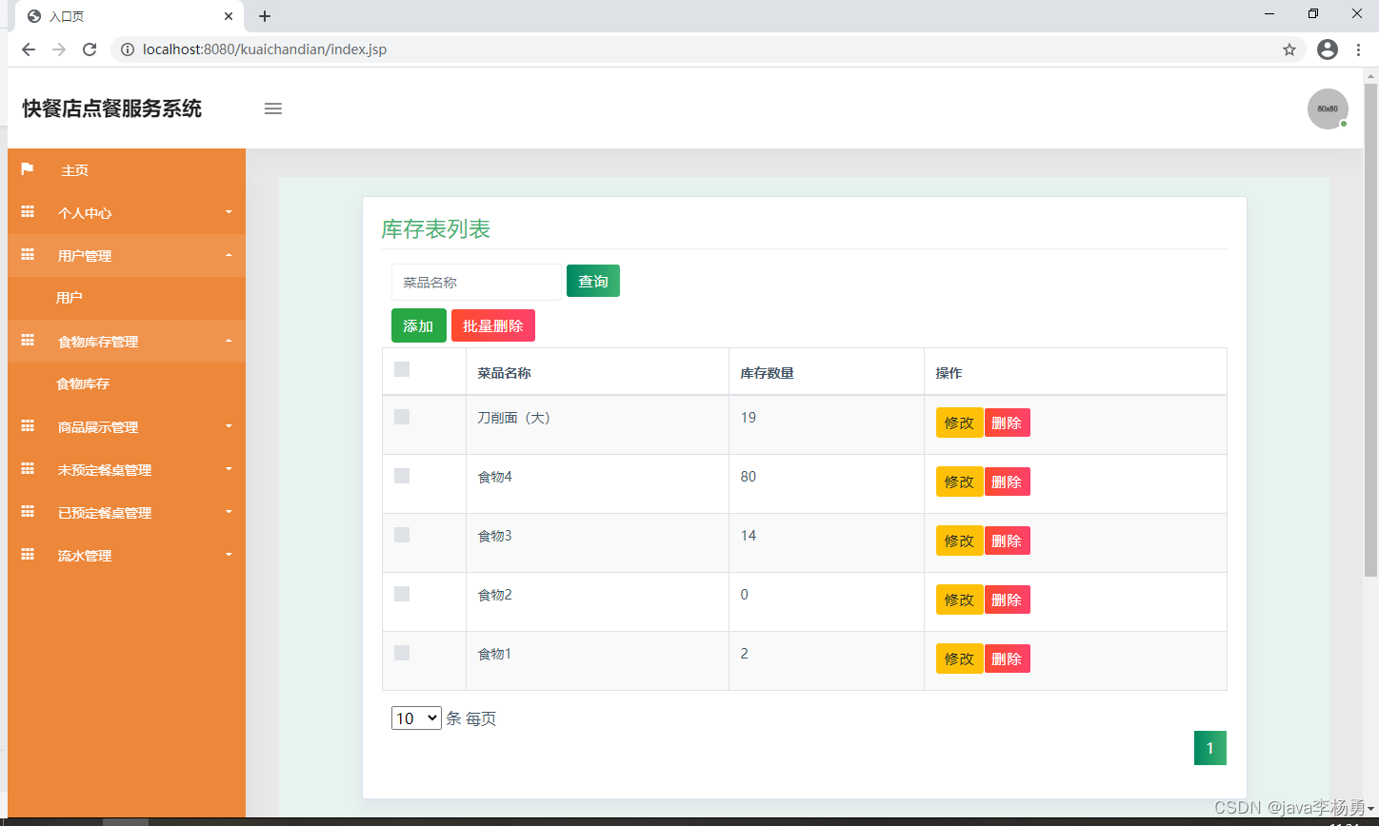Image resolution: width=1379 pixels, height=826 pixels.
Task: Expand the 流水管理 menu arrow
Action: [x=229, y=554]
